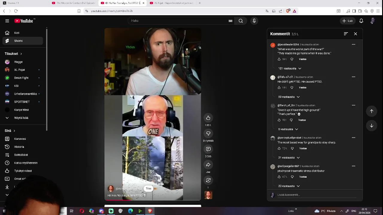The height and width of the screenshot is (215, 383).
Task: Like Torch_of_Sin's comment
Action: pos(279,120)
